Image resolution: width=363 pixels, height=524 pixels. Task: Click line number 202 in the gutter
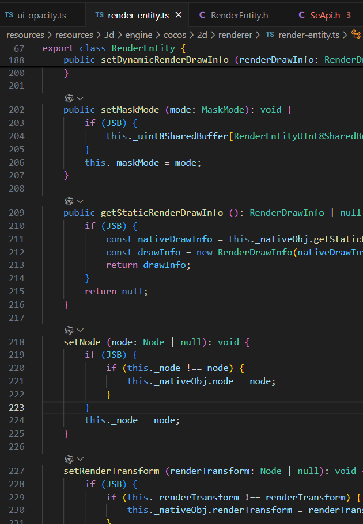pyautogui.click(x=16, y=110)
